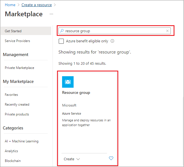184x167 pixels.
Task: Select the Analytics category
Action: [11, 151]
